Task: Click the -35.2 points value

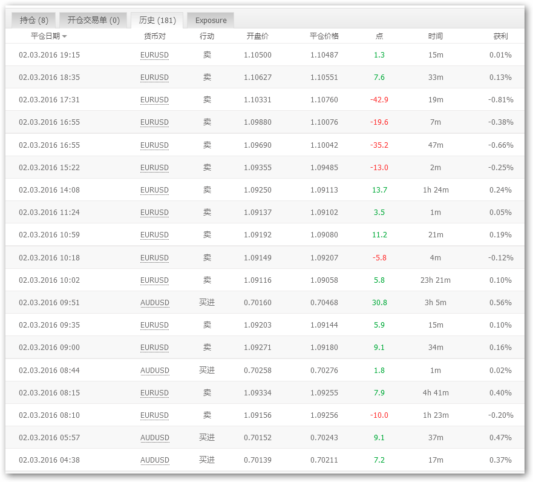Action: (x=379, y=145)
